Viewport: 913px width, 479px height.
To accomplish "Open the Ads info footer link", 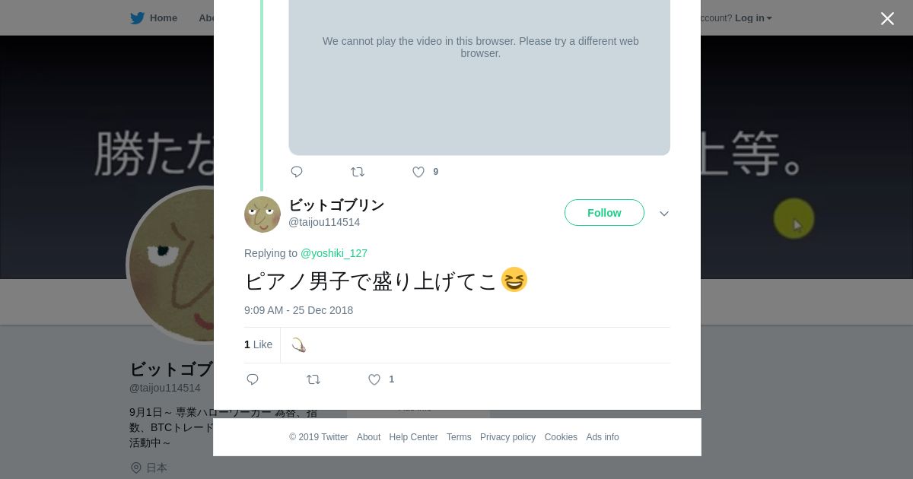I will (x=603, y=437).
